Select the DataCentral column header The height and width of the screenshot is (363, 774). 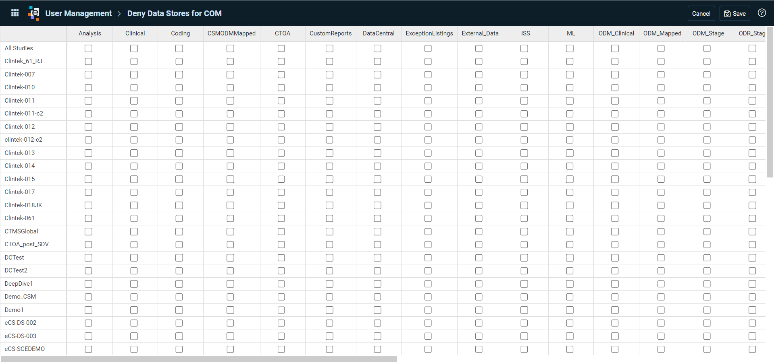(379, 33)
